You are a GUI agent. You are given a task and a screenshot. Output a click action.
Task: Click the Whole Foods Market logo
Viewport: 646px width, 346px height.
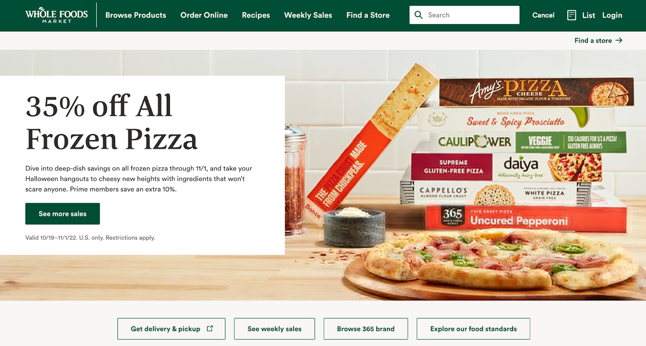[x=57, y=15]
